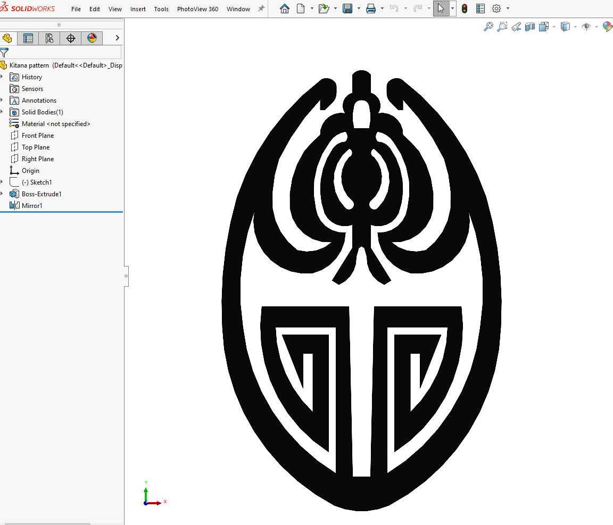Undo the last action
613x525 pixels.
tap(394, 9)
